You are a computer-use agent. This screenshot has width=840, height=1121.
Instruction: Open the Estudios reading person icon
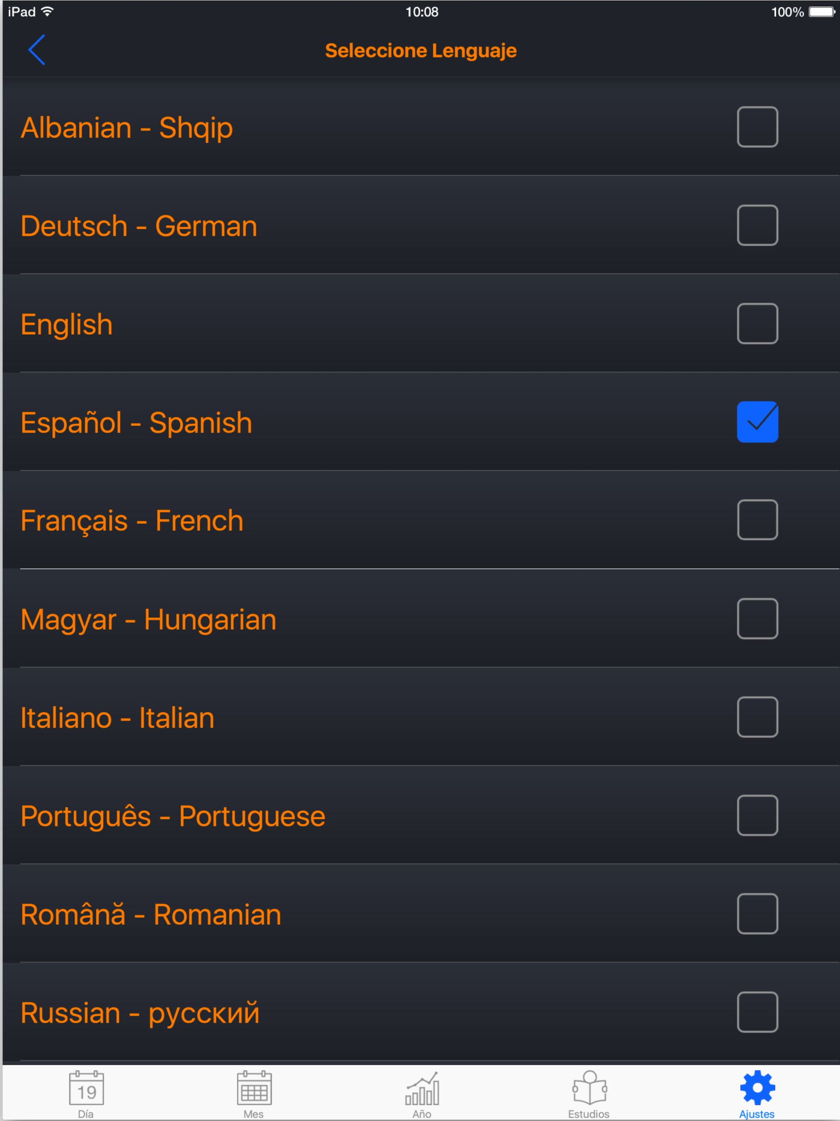(x=589, y=1087)
